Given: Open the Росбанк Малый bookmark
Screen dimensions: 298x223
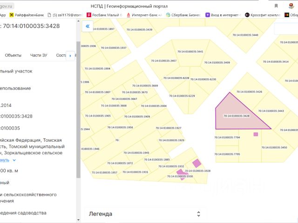Looking at the screenshot, I should tap(104, 15).
